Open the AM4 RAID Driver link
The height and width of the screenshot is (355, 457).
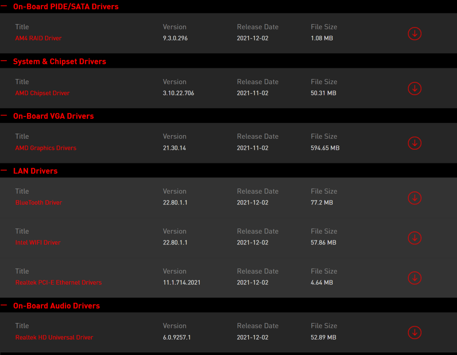[38, 38]
